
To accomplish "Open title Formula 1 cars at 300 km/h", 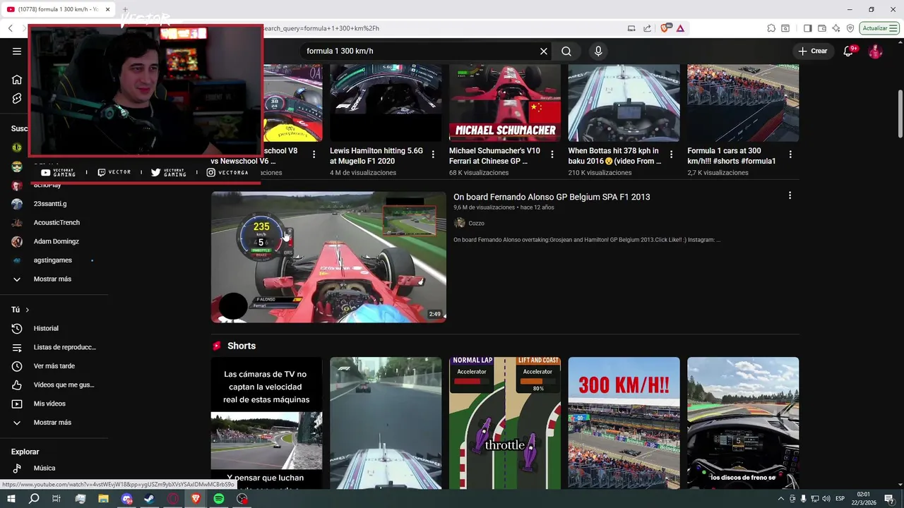I will pos(732,156).
